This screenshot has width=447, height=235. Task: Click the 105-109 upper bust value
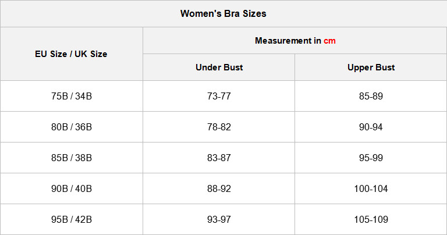point(371,219)
